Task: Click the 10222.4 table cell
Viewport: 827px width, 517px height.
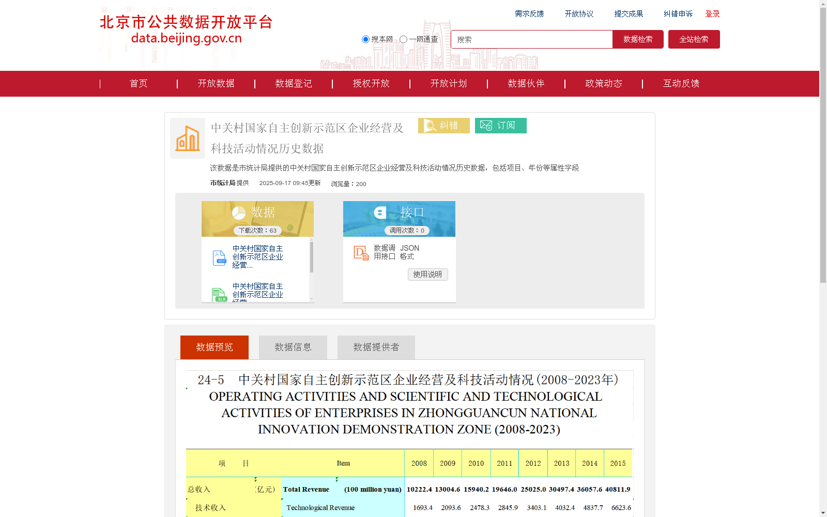Action: 419,489
